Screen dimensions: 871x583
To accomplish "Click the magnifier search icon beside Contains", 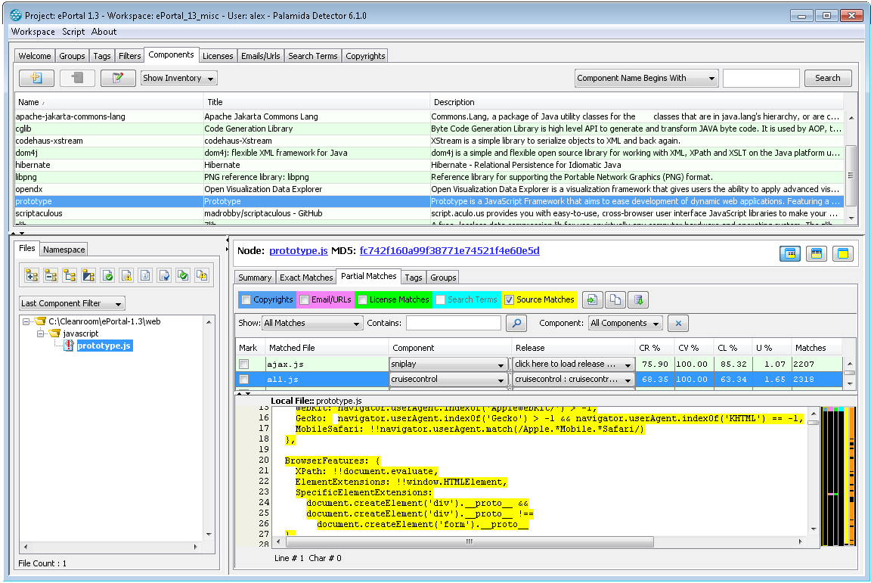I will 516,324.
